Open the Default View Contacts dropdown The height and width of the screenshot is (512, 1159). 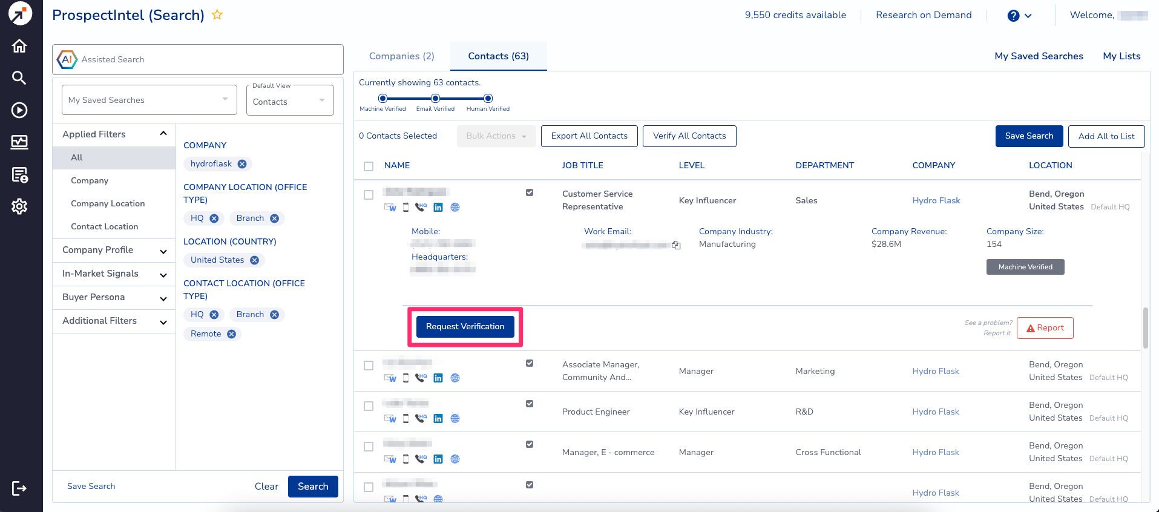coord(290,100)
